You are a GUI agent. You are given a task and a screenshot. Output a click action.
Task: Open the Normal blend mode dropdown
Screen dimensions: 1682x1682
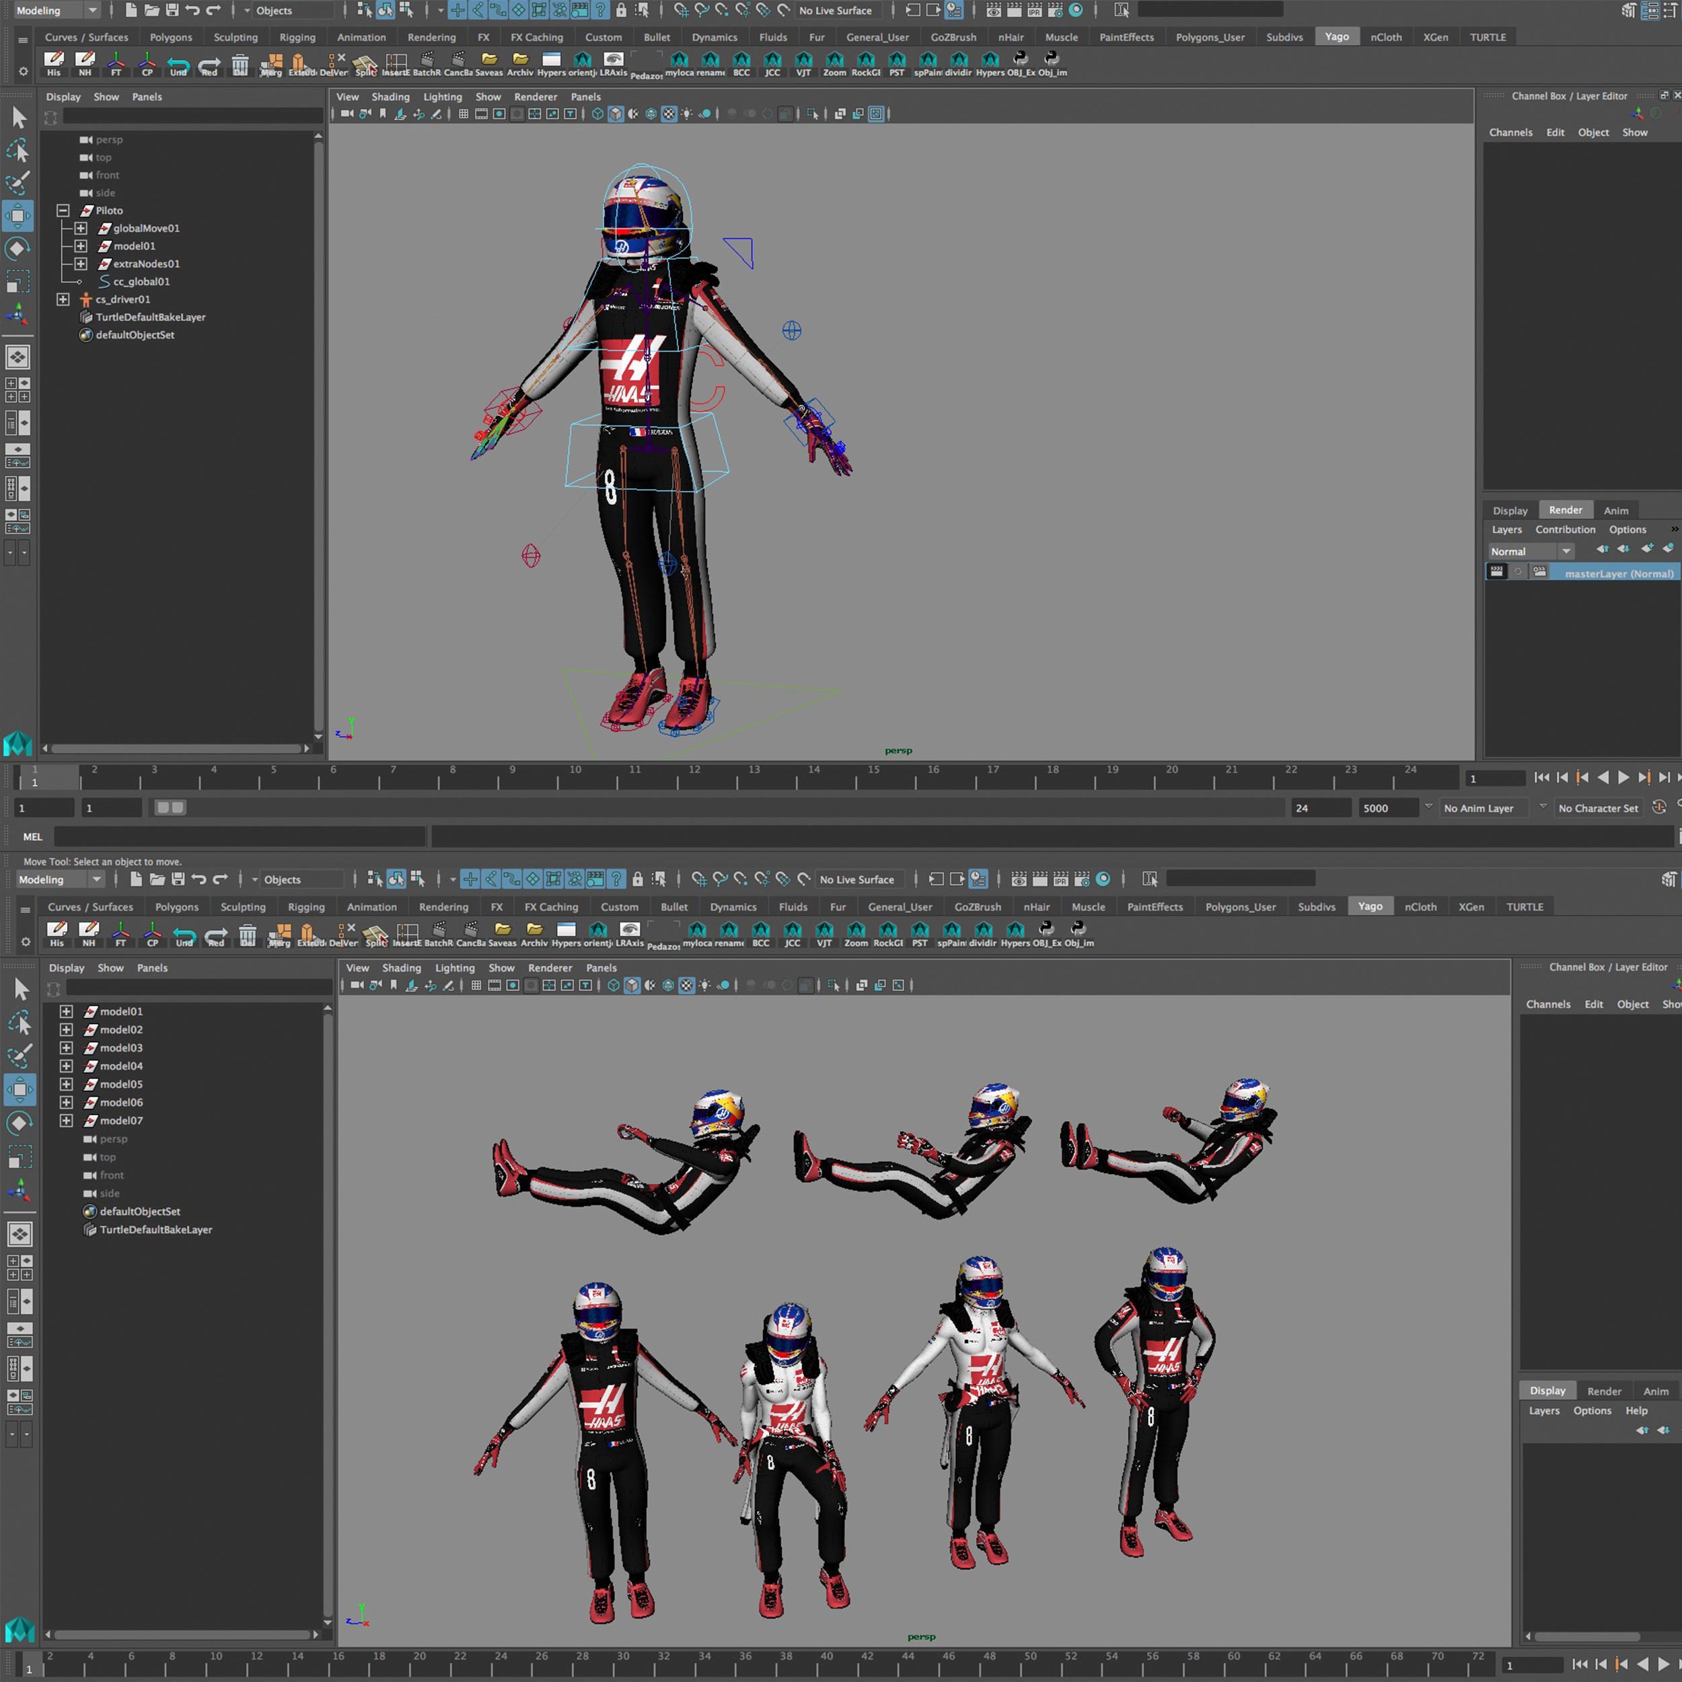pyautogui.click(x=1531, y=551)
